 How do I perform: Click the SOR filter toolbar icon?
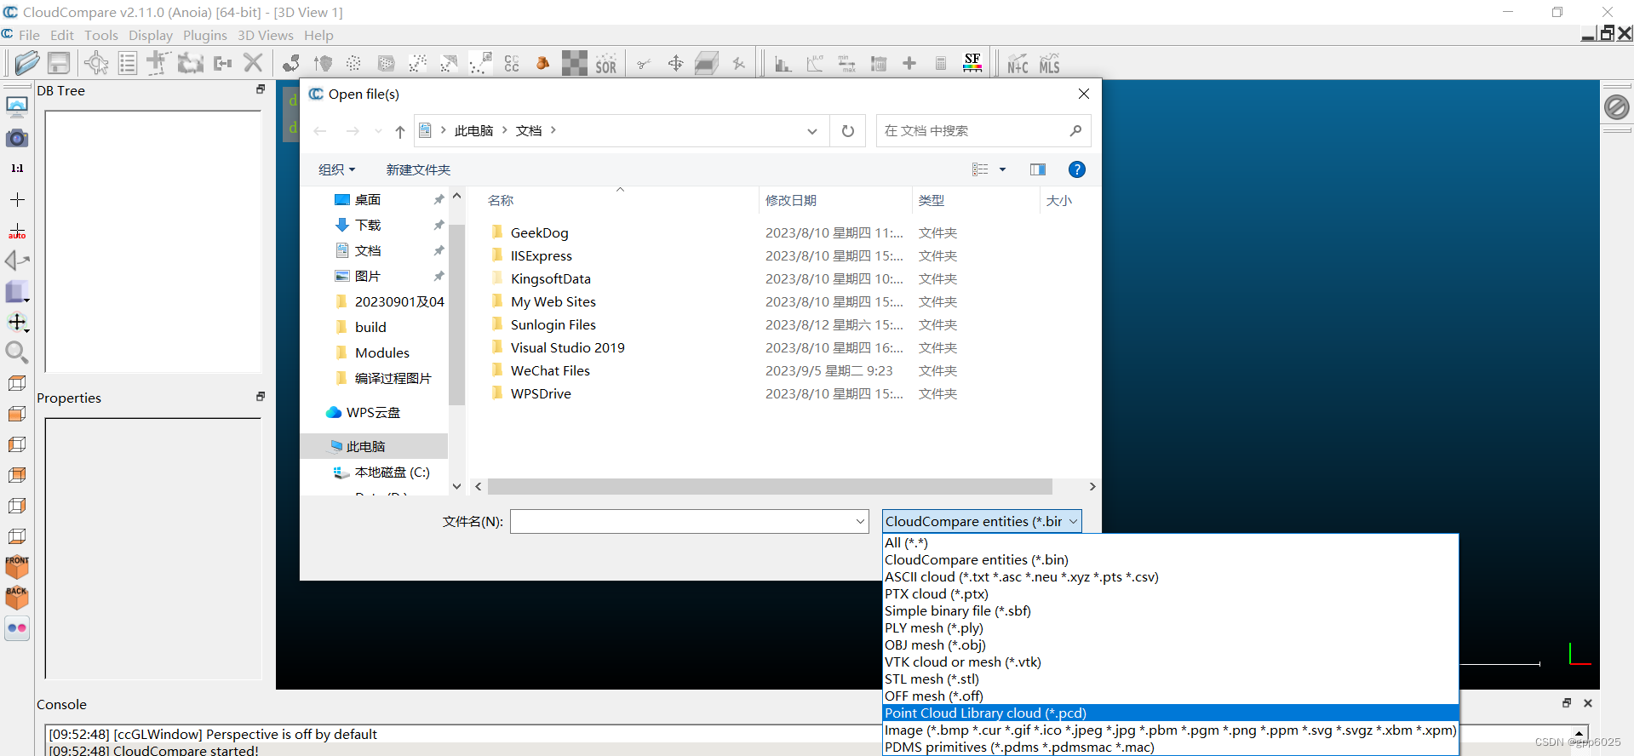click(605, 65)
